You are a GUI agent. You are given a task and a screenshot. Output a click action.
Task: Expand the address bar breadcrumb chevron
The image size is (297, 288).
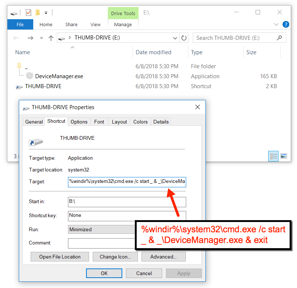click(70, 38)
